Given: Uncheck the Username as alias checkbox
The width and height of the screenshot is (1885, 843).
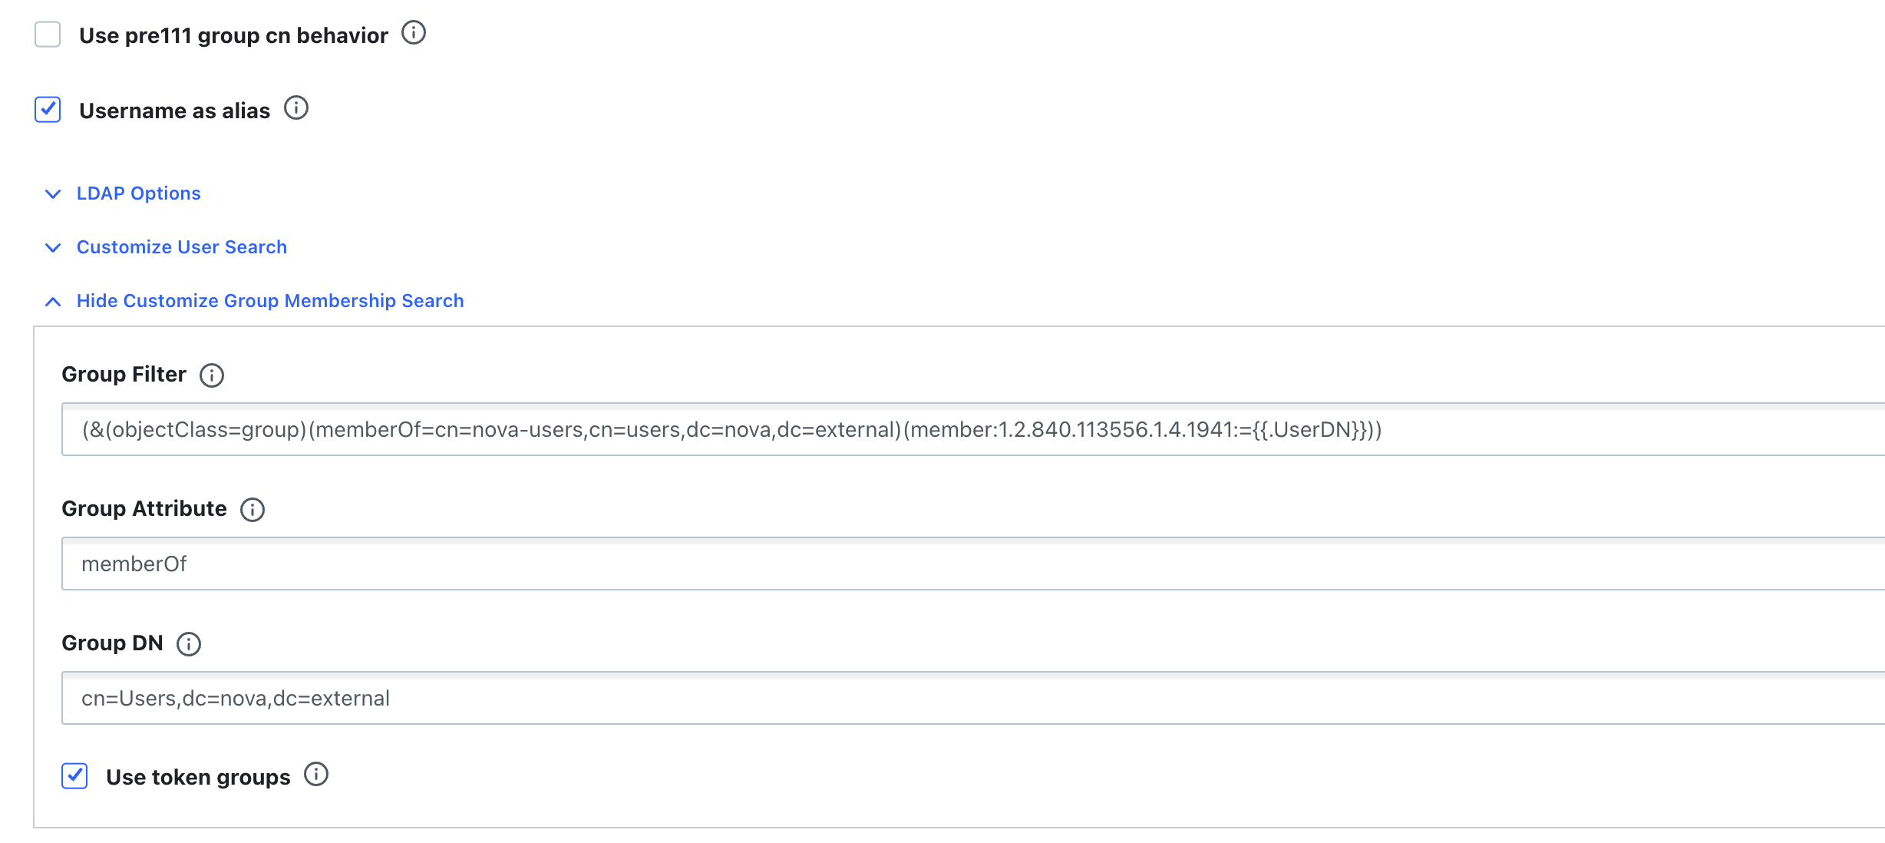Looking at the screenshot, I should (x=48, y=110).
